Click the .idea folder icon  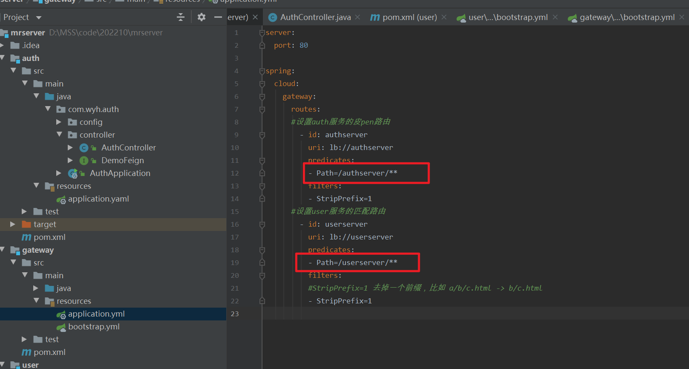[15, 45]
